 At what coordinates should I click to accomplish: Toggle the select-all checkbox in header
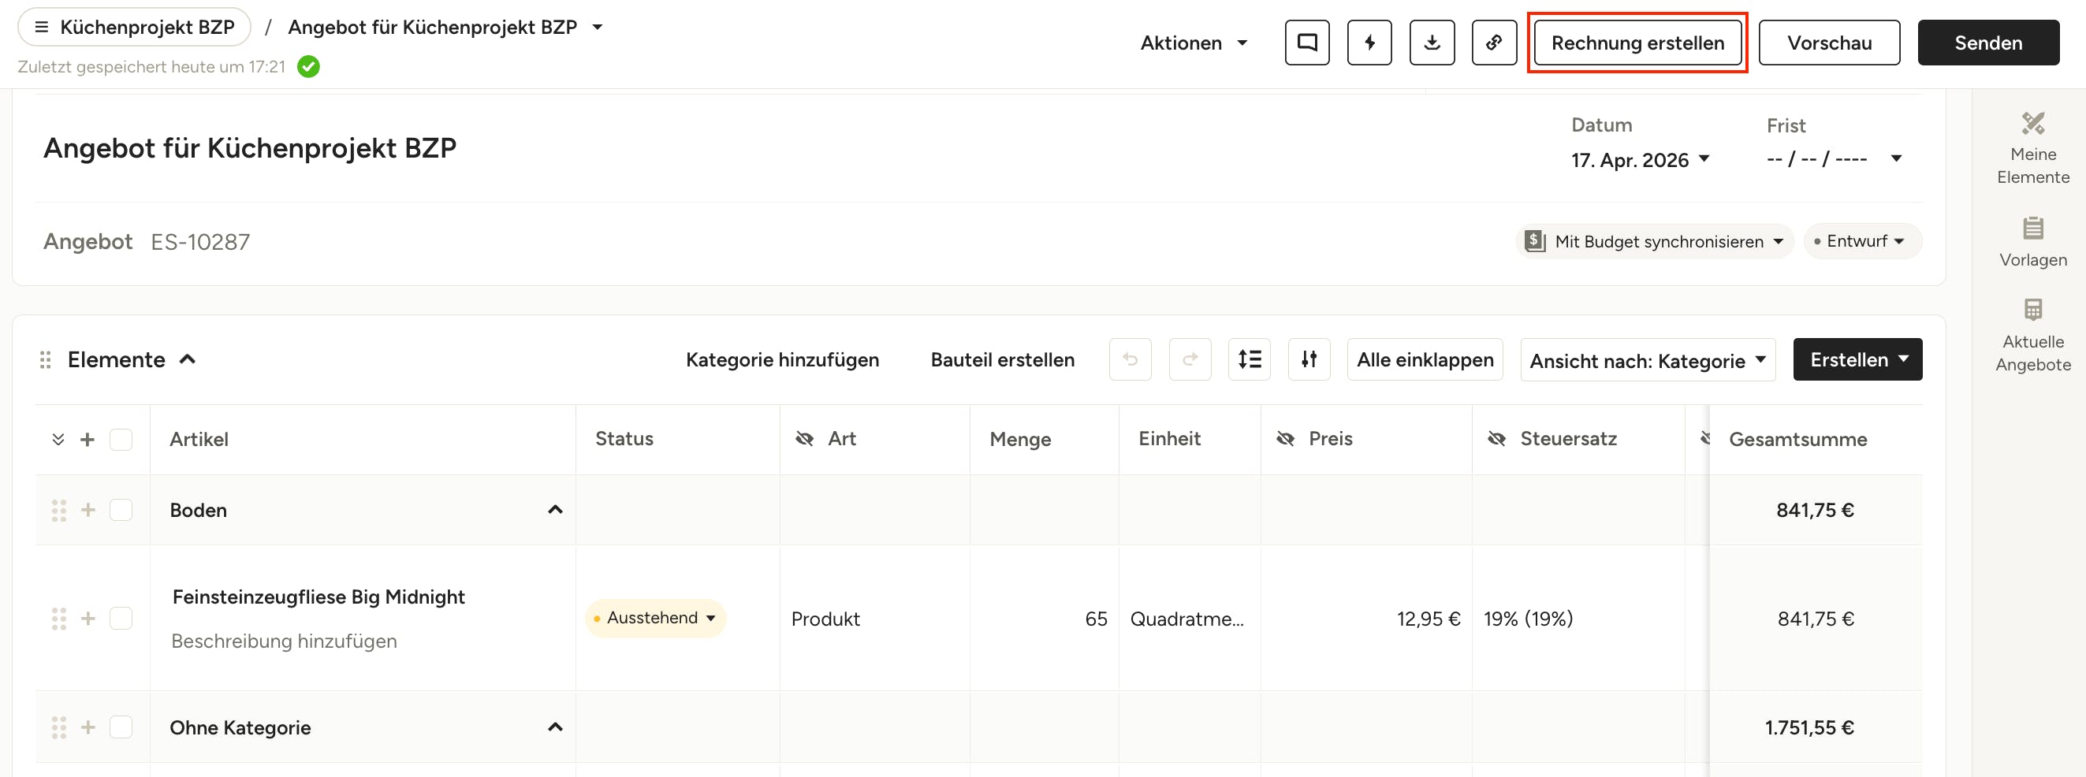(121, 440)
